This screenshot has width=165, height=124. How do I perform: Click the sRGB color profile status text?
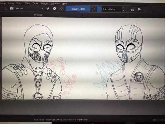tap(75, 120)
